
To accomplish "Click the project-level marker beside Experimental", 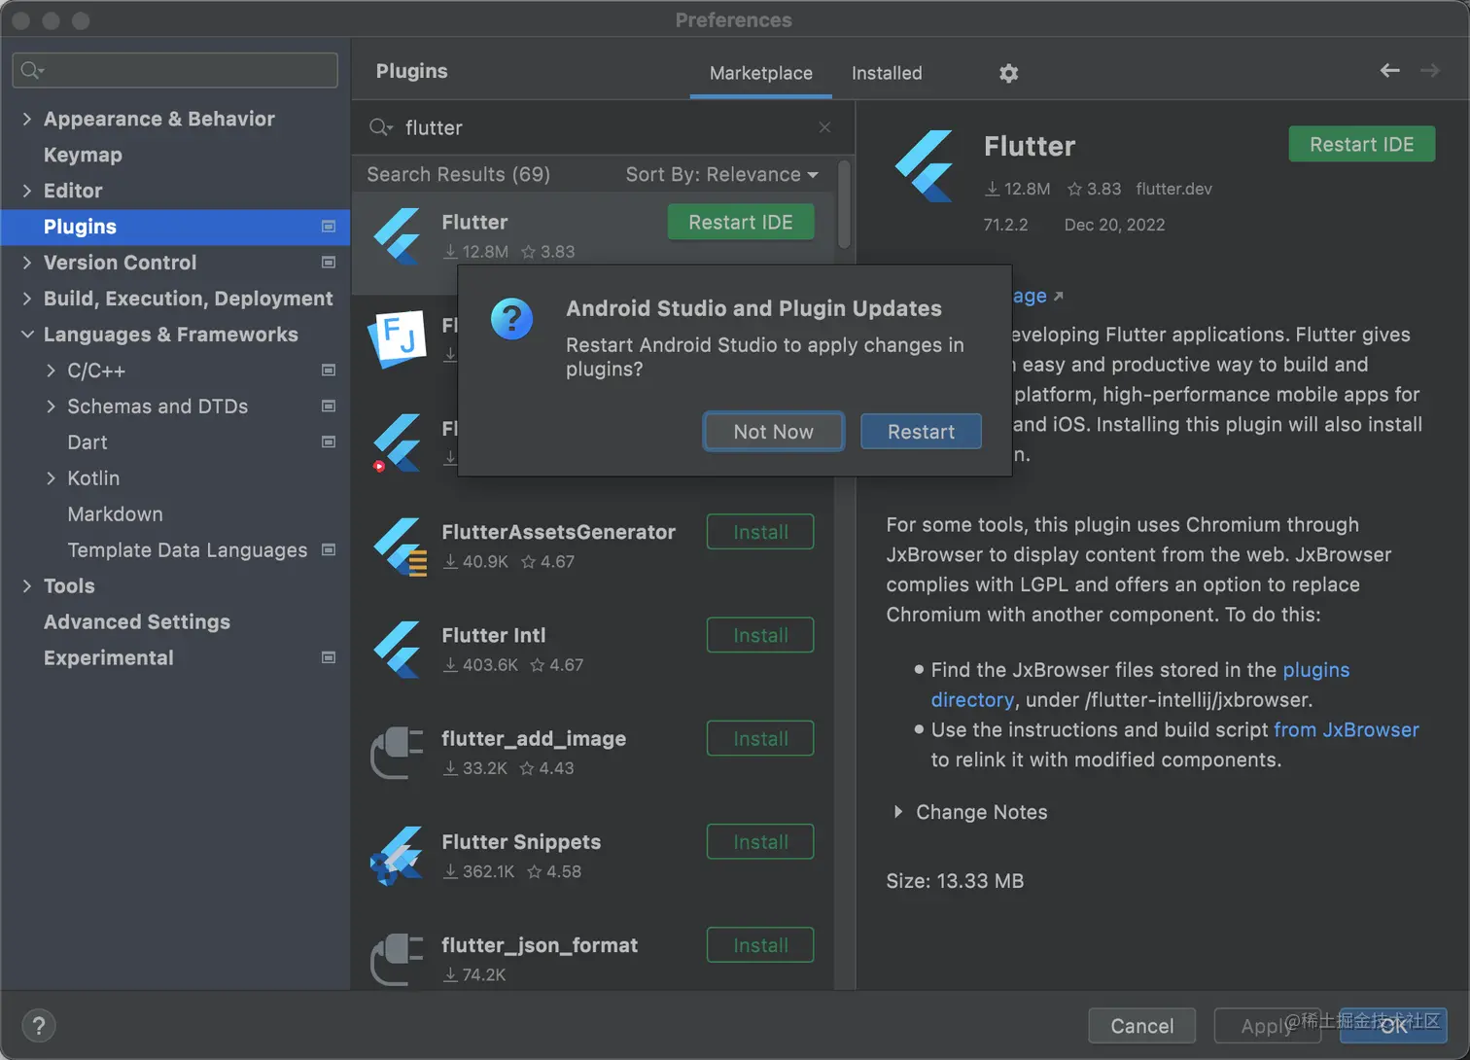I will [x=329, y=658].
